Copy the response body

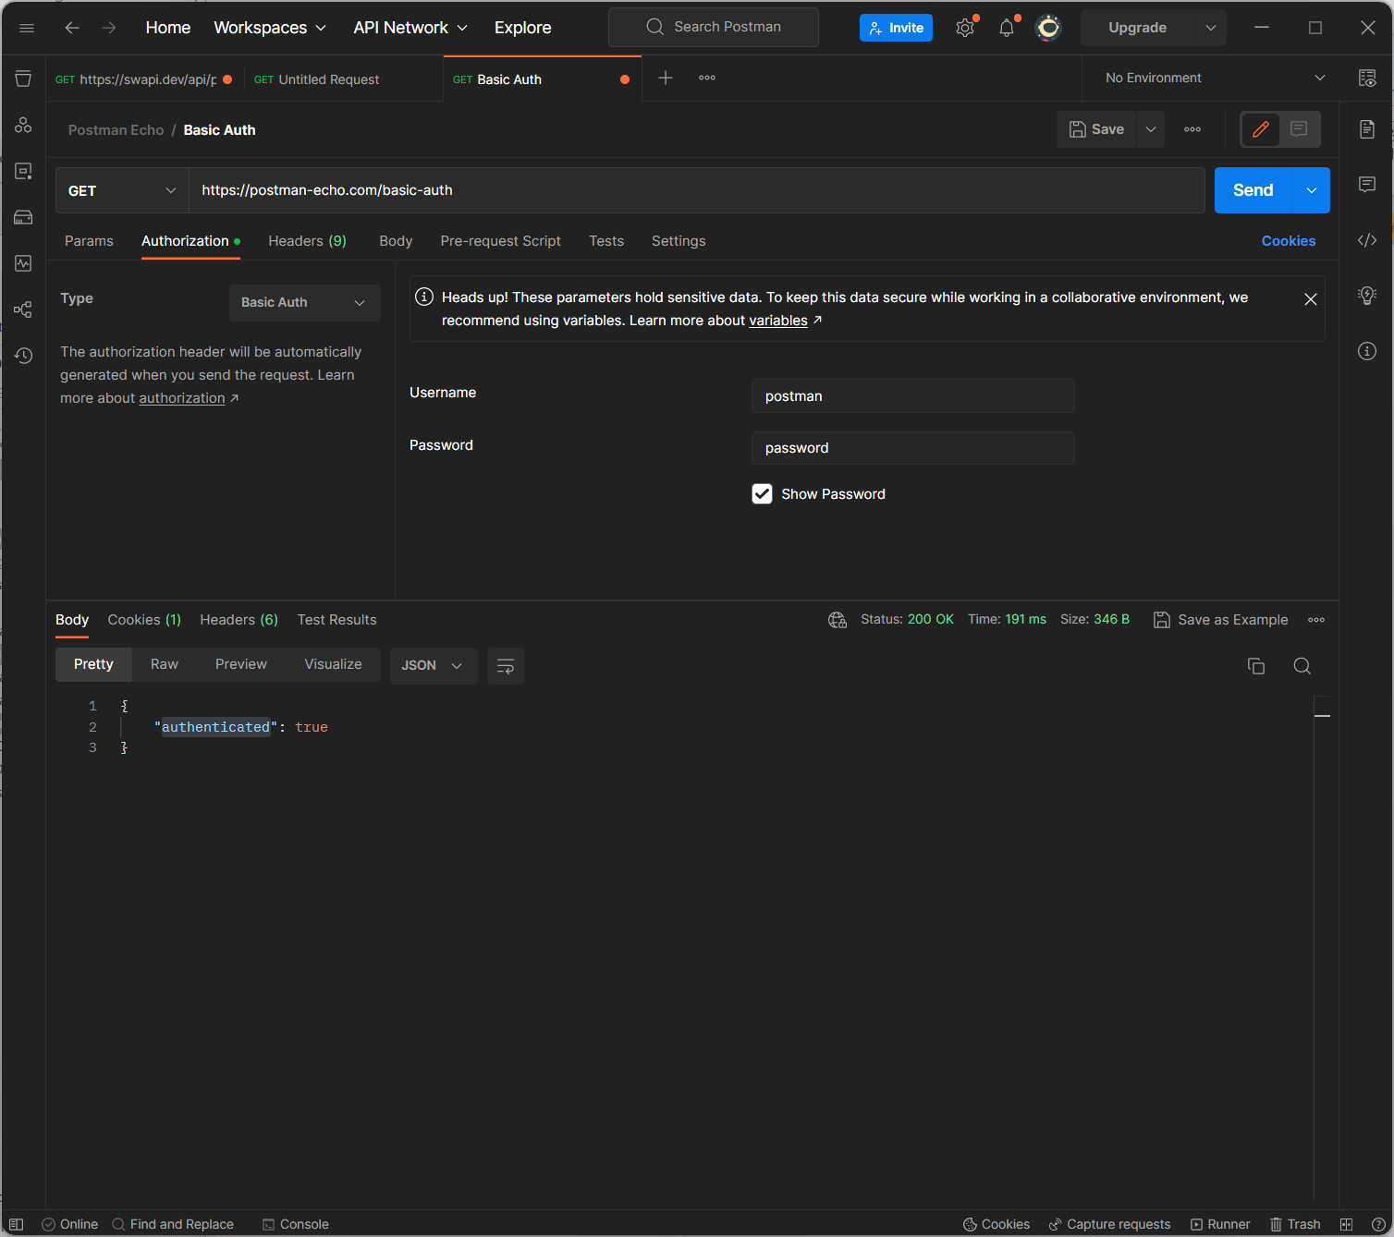tap(1256, 666)
